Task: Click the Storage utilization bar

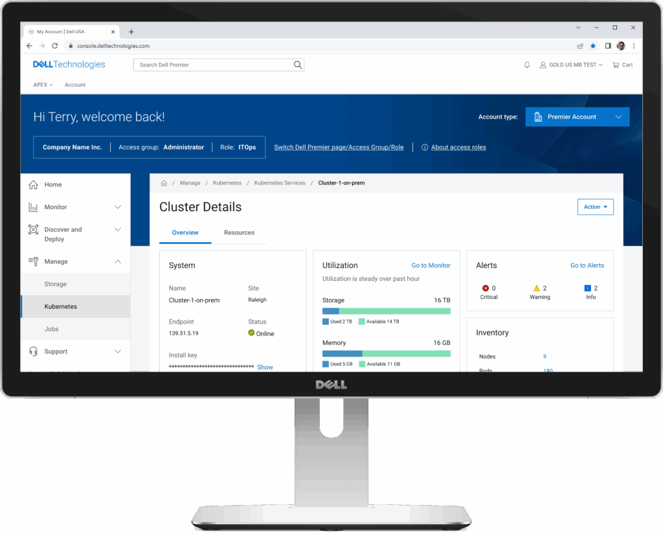Action: (x=387, y=311)
